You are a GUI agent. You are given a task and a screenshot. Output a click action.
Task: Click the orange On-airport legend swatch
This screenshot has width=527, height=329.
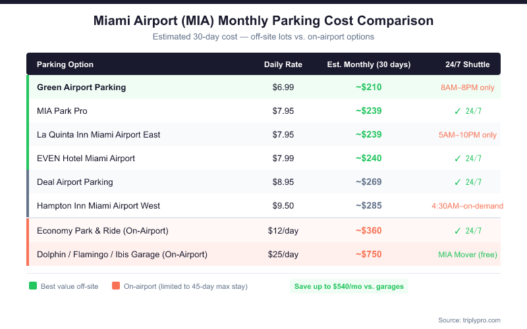pos(116,286)
